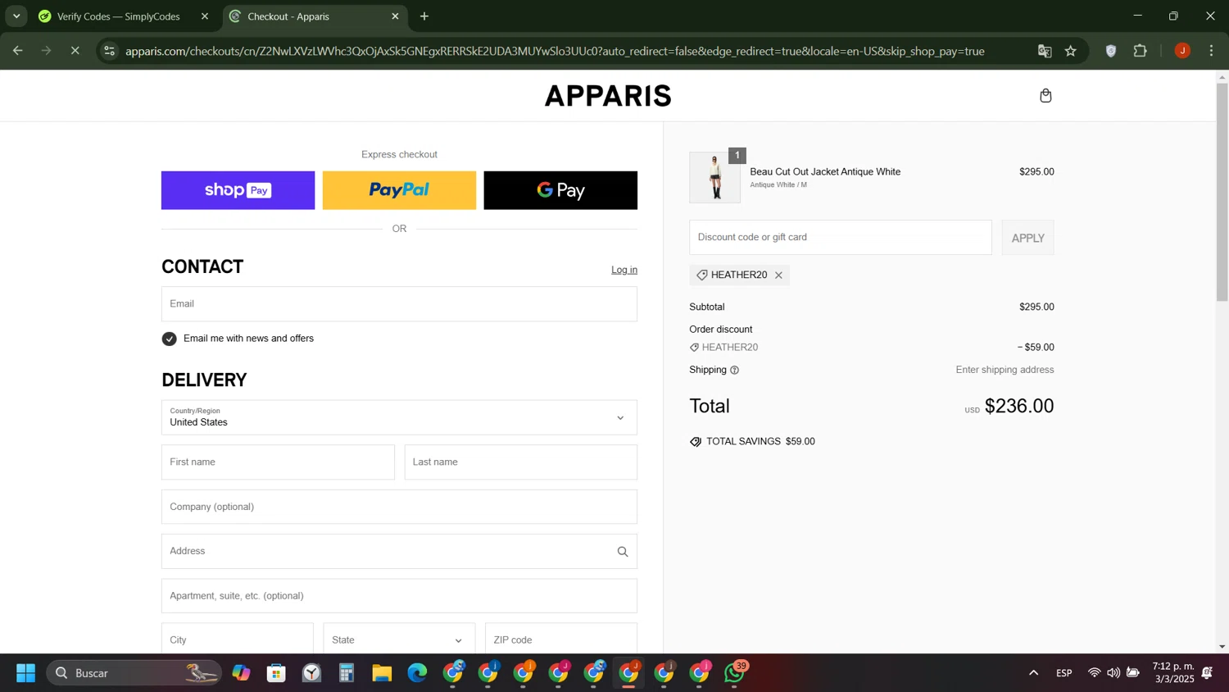1229x692 pixels.
Task: Pay with PayPal button
Action: [x=399, y=190]
